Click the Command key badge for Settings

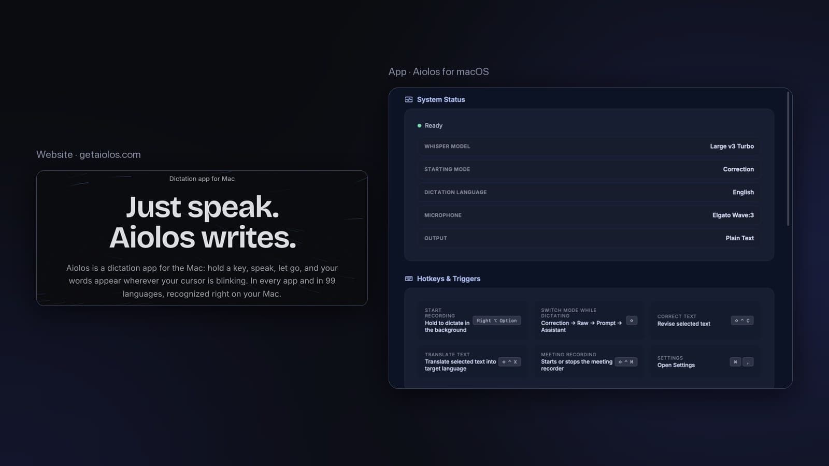pos(735,362)
